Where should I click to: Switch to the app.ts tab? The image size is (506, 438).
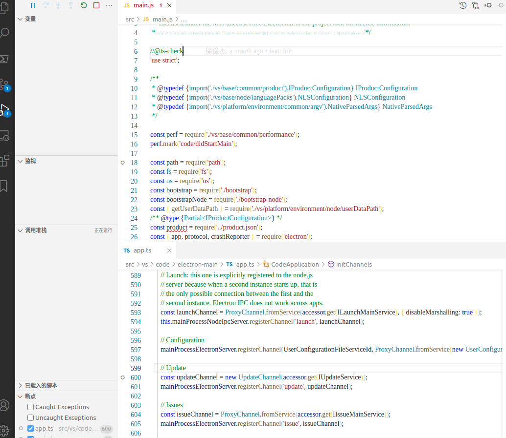142,250
